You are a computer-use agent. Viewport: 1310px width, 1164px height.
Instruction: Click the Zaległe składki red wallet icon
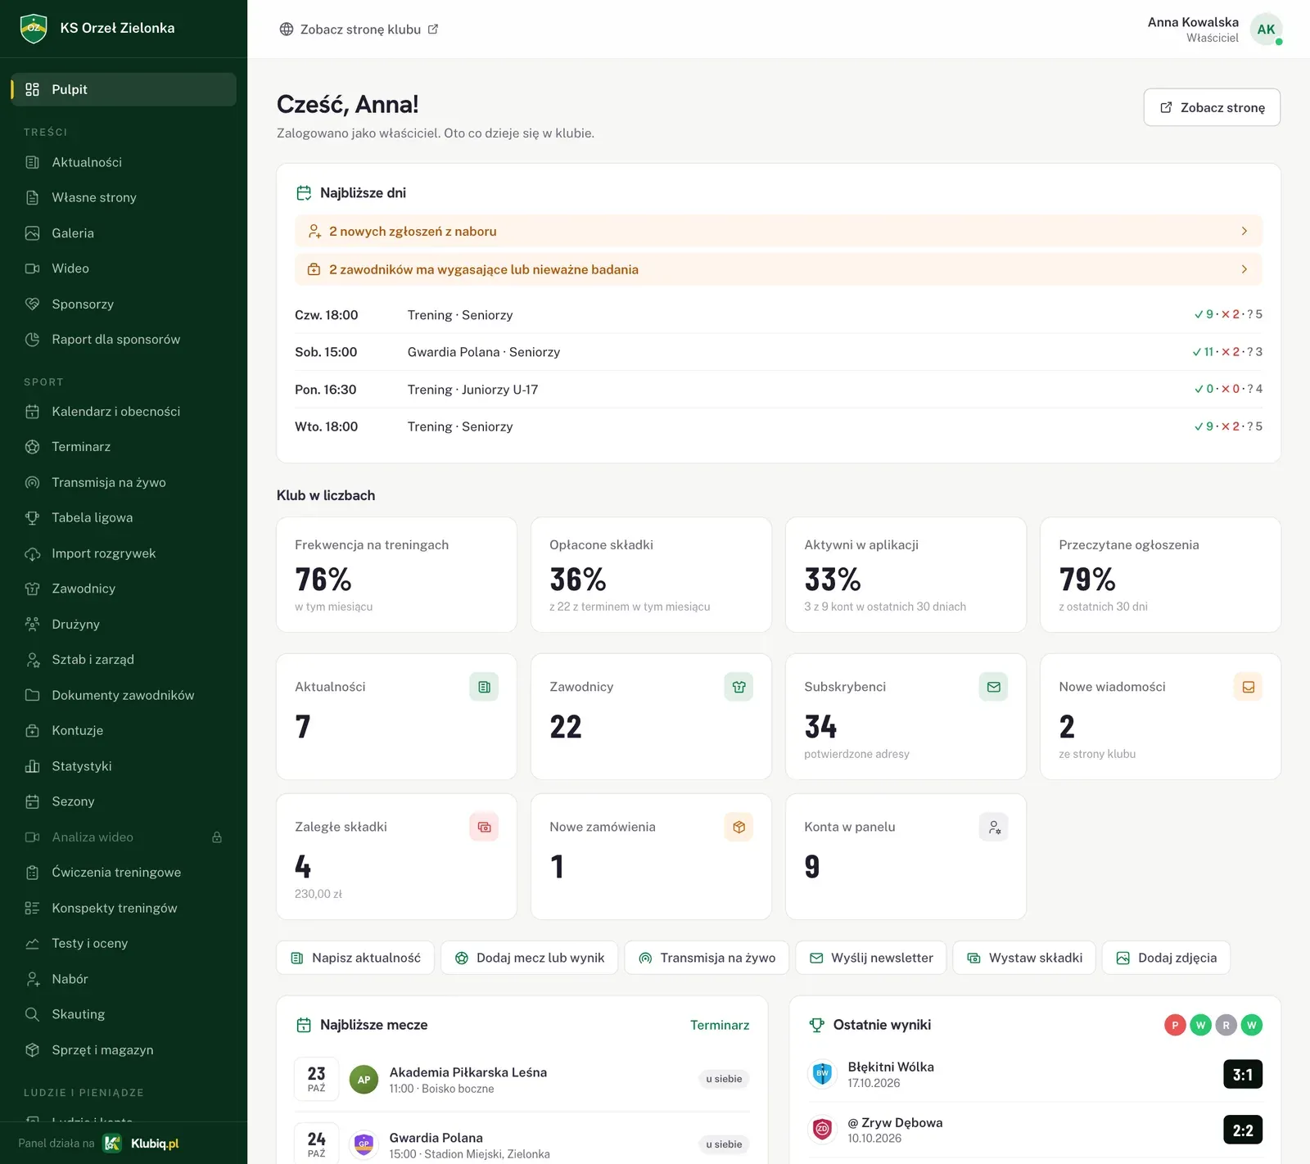pyautogui.click(x=484, y=827)
